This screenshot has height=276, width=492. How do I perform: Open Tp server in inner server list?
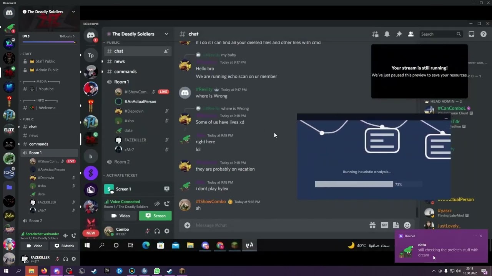click(91, 56)
